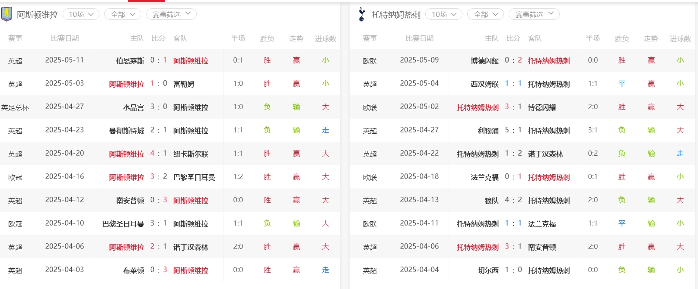Image resolution: width=698 pixels, height=289 pixels.
Task: Click 切尔西 in the 2025-04-04 match
Action: pos(488,270)
